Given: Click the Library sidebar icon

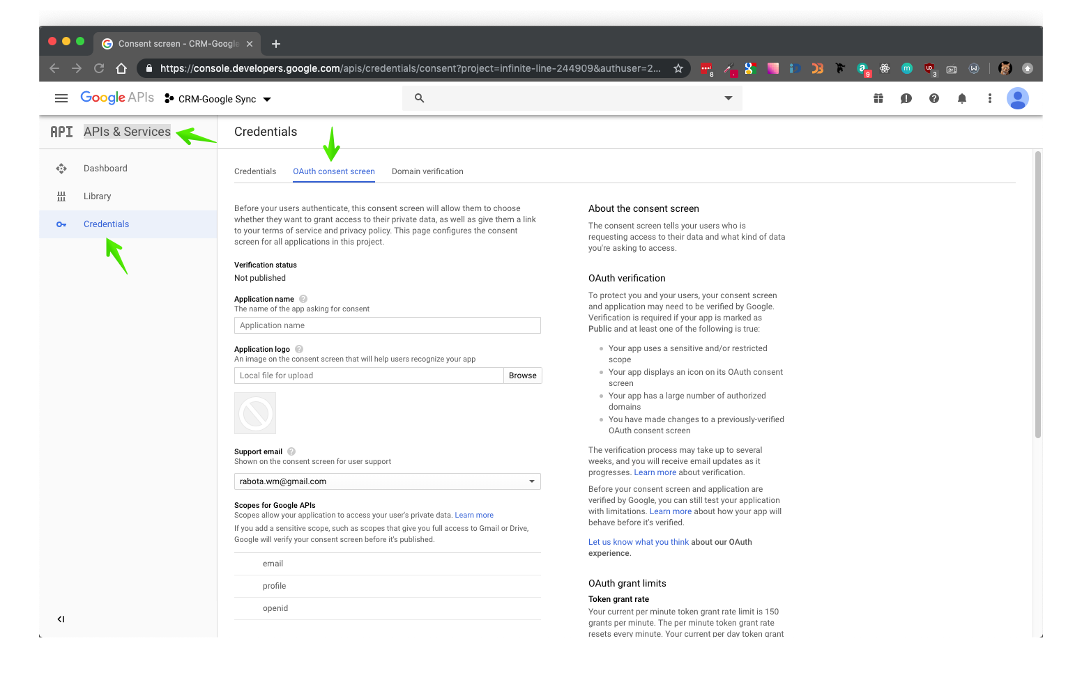Looking at the screenshot, I should [61, 196].
